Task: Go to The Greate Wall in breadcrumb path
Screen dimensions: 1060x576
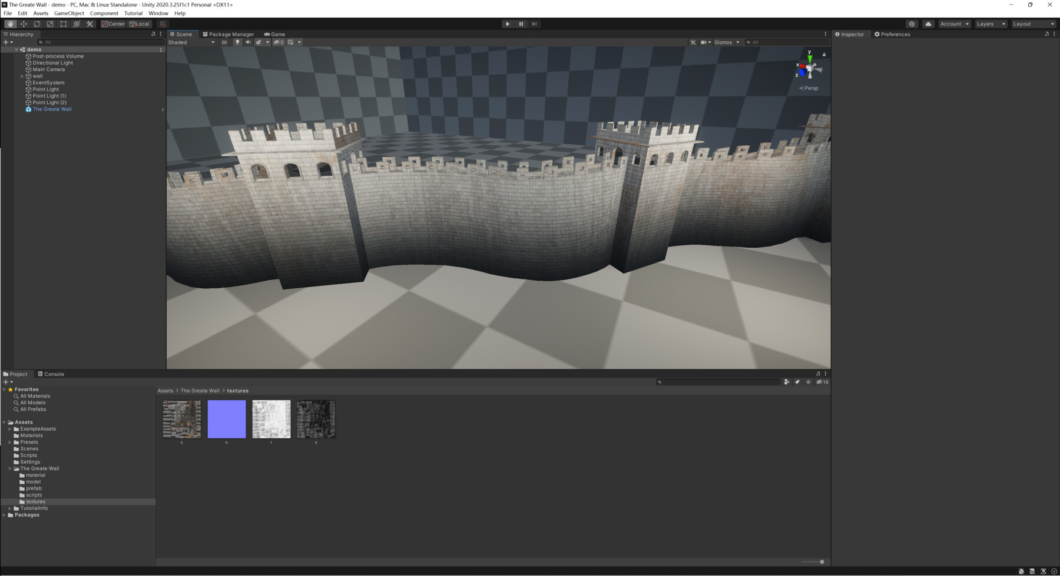Action: [x=200, y=391]
